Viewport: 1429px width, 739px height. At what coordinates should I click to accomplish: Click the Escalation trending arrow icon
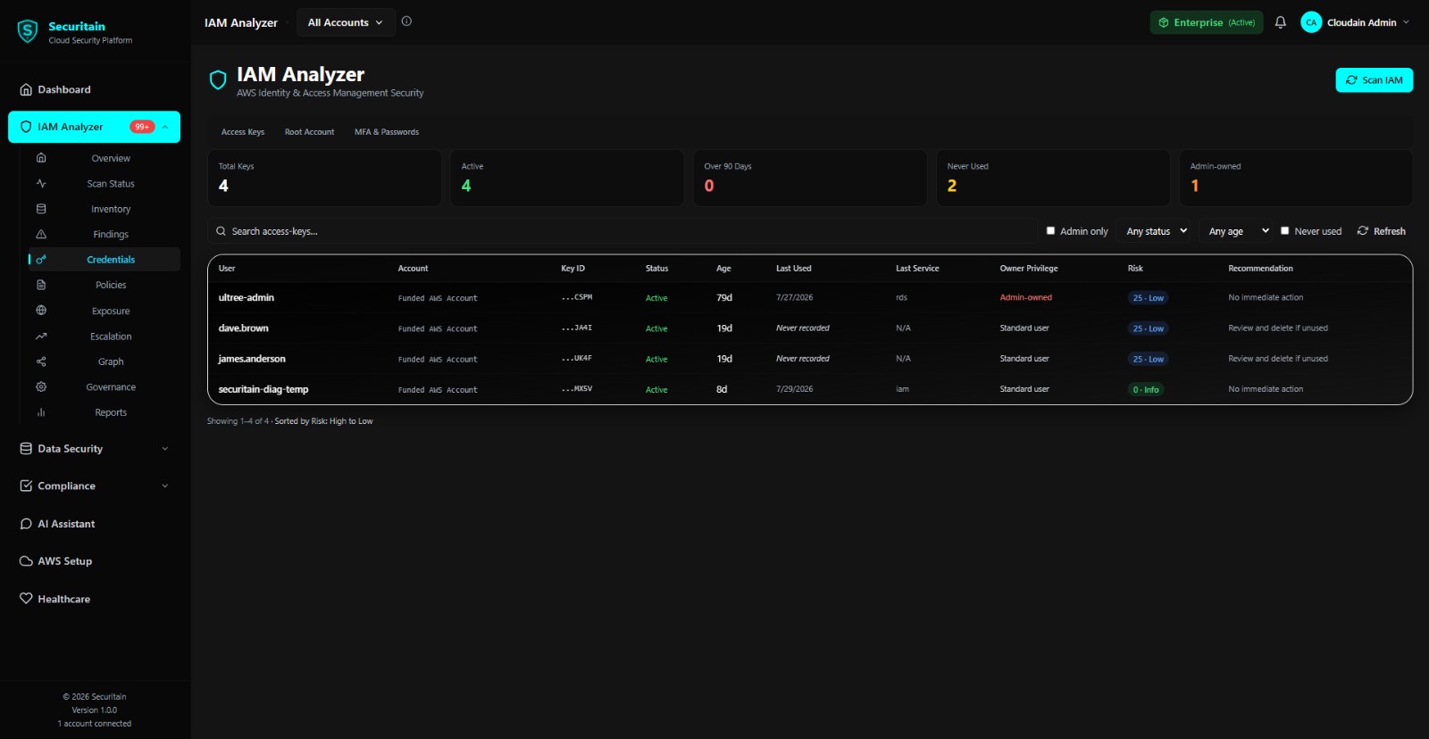[x=41, y=336]
